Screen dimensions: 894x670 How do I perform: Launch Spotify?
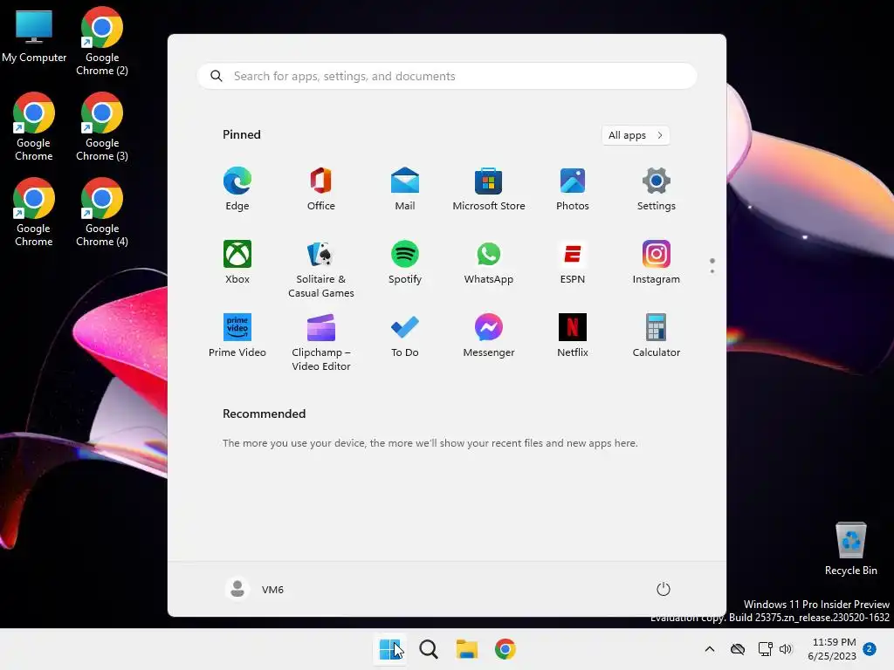tap(405, 262)
